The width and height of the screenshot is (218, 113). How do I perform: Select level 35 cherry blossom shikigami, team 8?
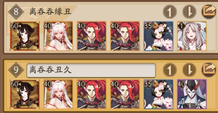[x=158, y=36]
